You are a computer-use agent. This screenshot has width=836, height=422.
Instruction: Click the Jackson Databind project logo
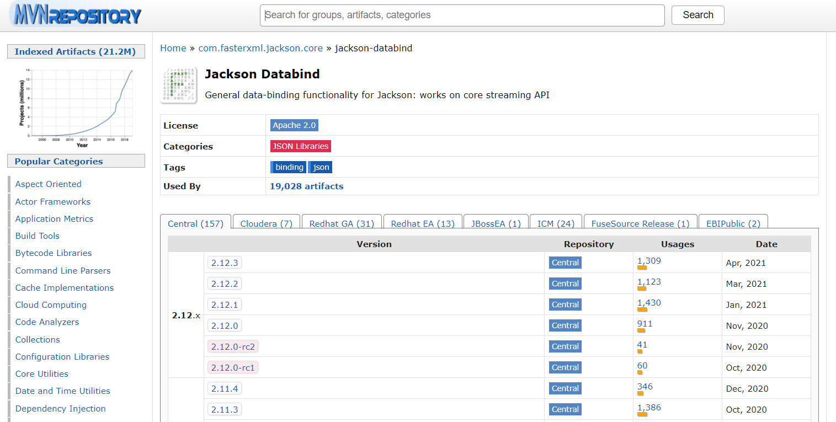click(179, 86)
